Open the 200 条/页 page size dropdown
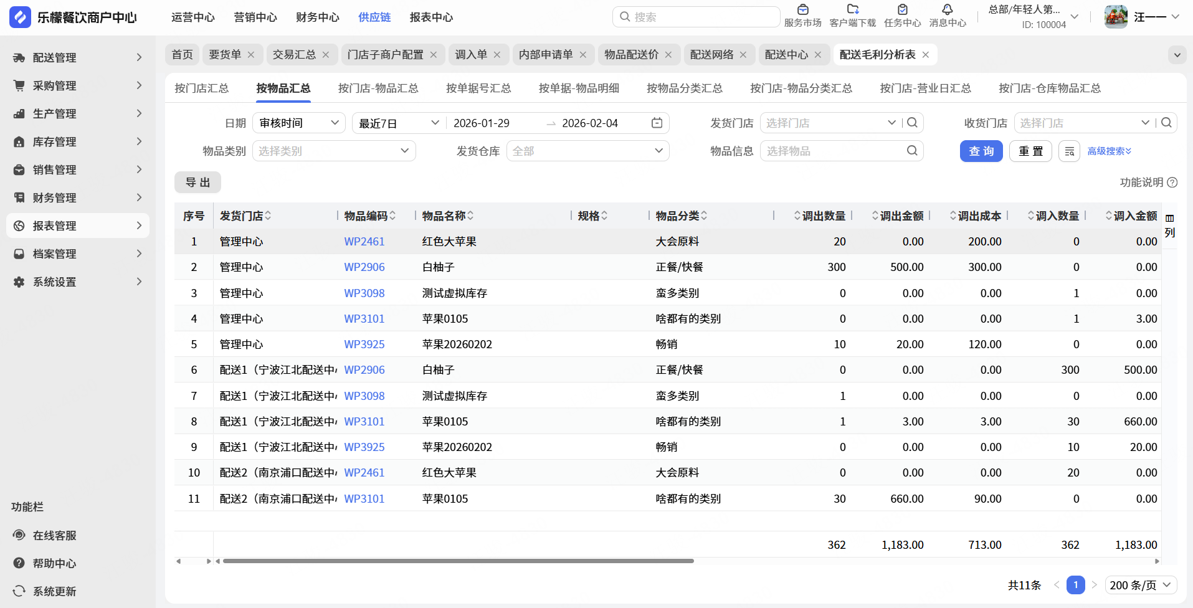Screen dimensions: 1193x608 click(x=1141, y=585)
